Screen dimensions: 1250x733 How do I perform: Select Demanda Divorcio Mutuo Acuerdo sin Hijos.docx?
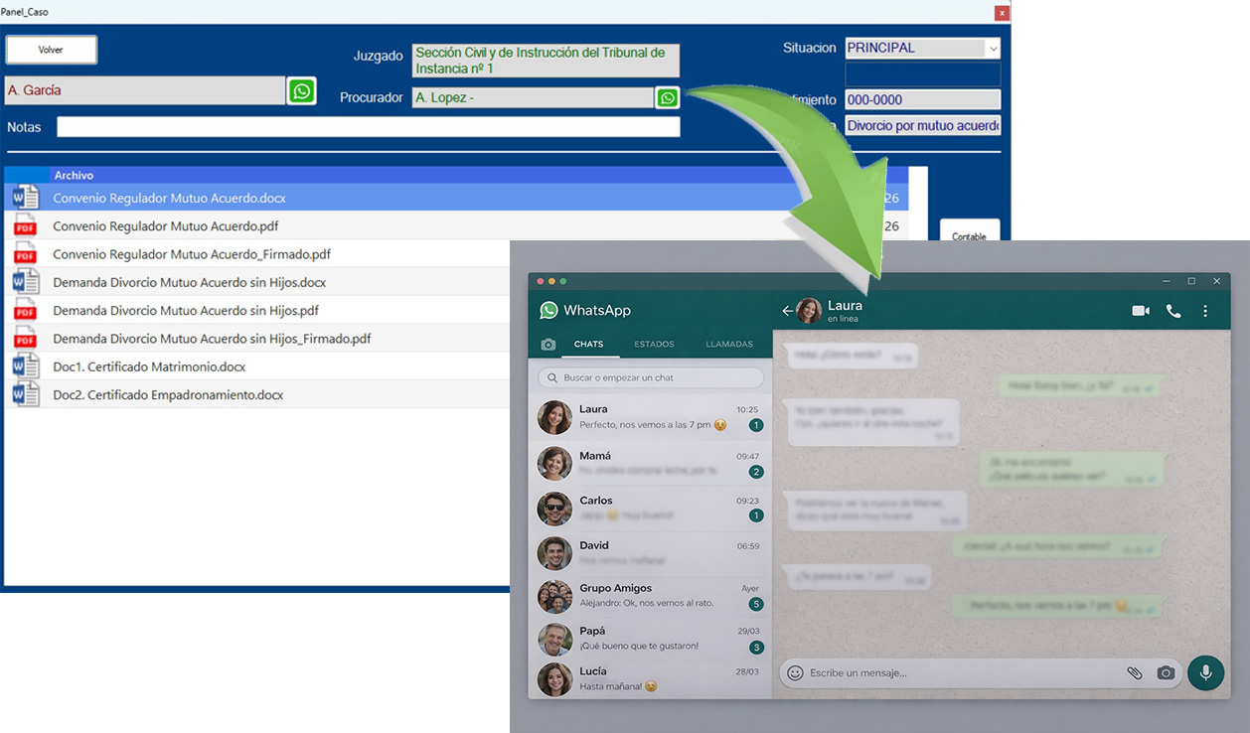point(189,283)
